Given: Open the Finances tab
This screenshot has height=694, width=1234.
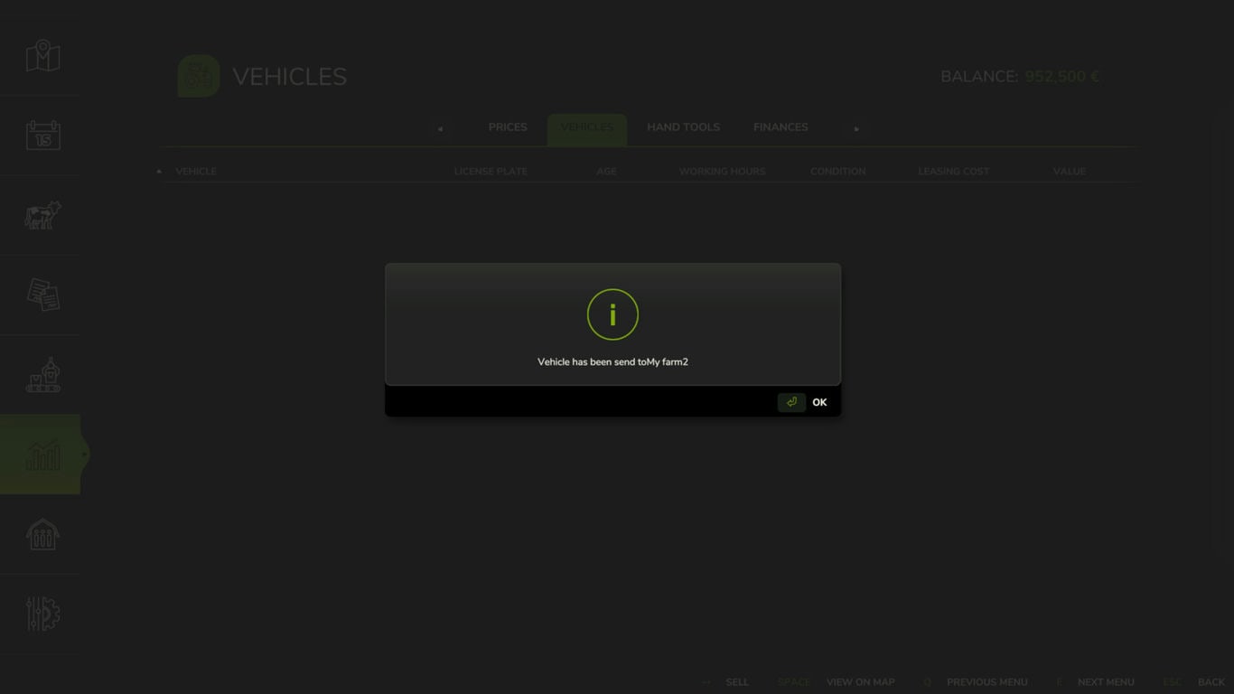Looking at the screenshot, I should (x=781, y=127).
